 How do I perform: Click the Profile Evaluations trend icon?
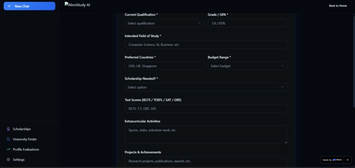pos(8,149)
